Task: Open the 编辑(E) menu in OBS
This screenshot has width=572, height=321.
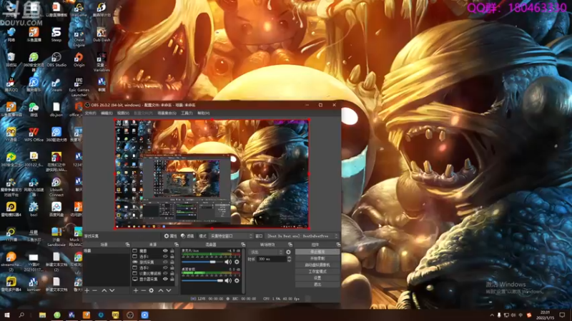Action: click(x=107, y=113)
